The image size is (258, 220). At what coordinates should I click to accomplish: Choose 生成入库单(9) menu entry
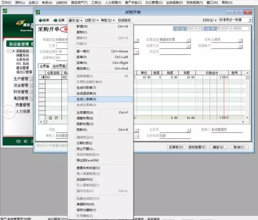point(100,99)
